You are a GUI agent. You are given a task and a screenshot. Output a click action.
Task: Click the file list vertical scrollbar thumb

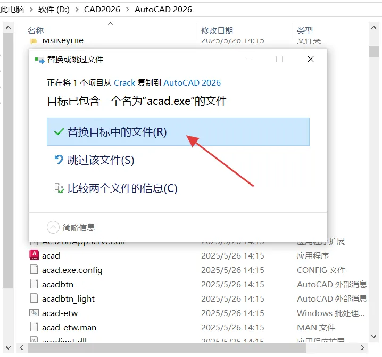[x=373, y=52]
